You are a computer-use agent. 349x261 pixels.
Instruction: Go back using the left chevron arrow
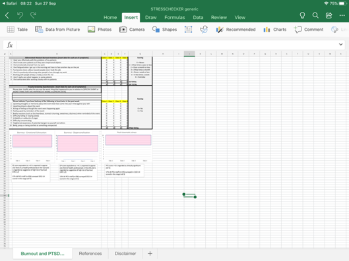pos(7,15)
